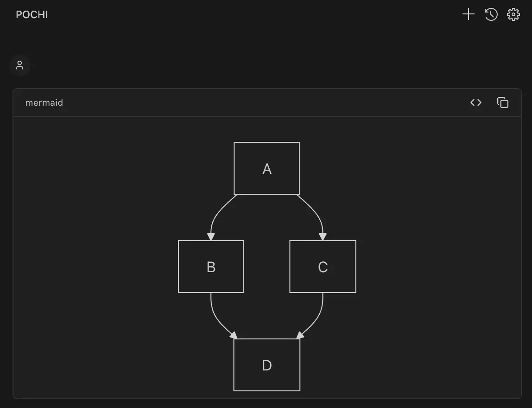532x408 pixels.
Task: Click the user avatar icon
Action: (19, 65)
